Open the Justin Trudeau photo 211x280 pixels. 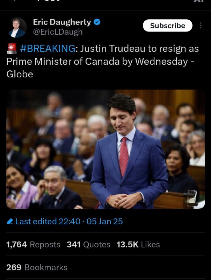105,149
